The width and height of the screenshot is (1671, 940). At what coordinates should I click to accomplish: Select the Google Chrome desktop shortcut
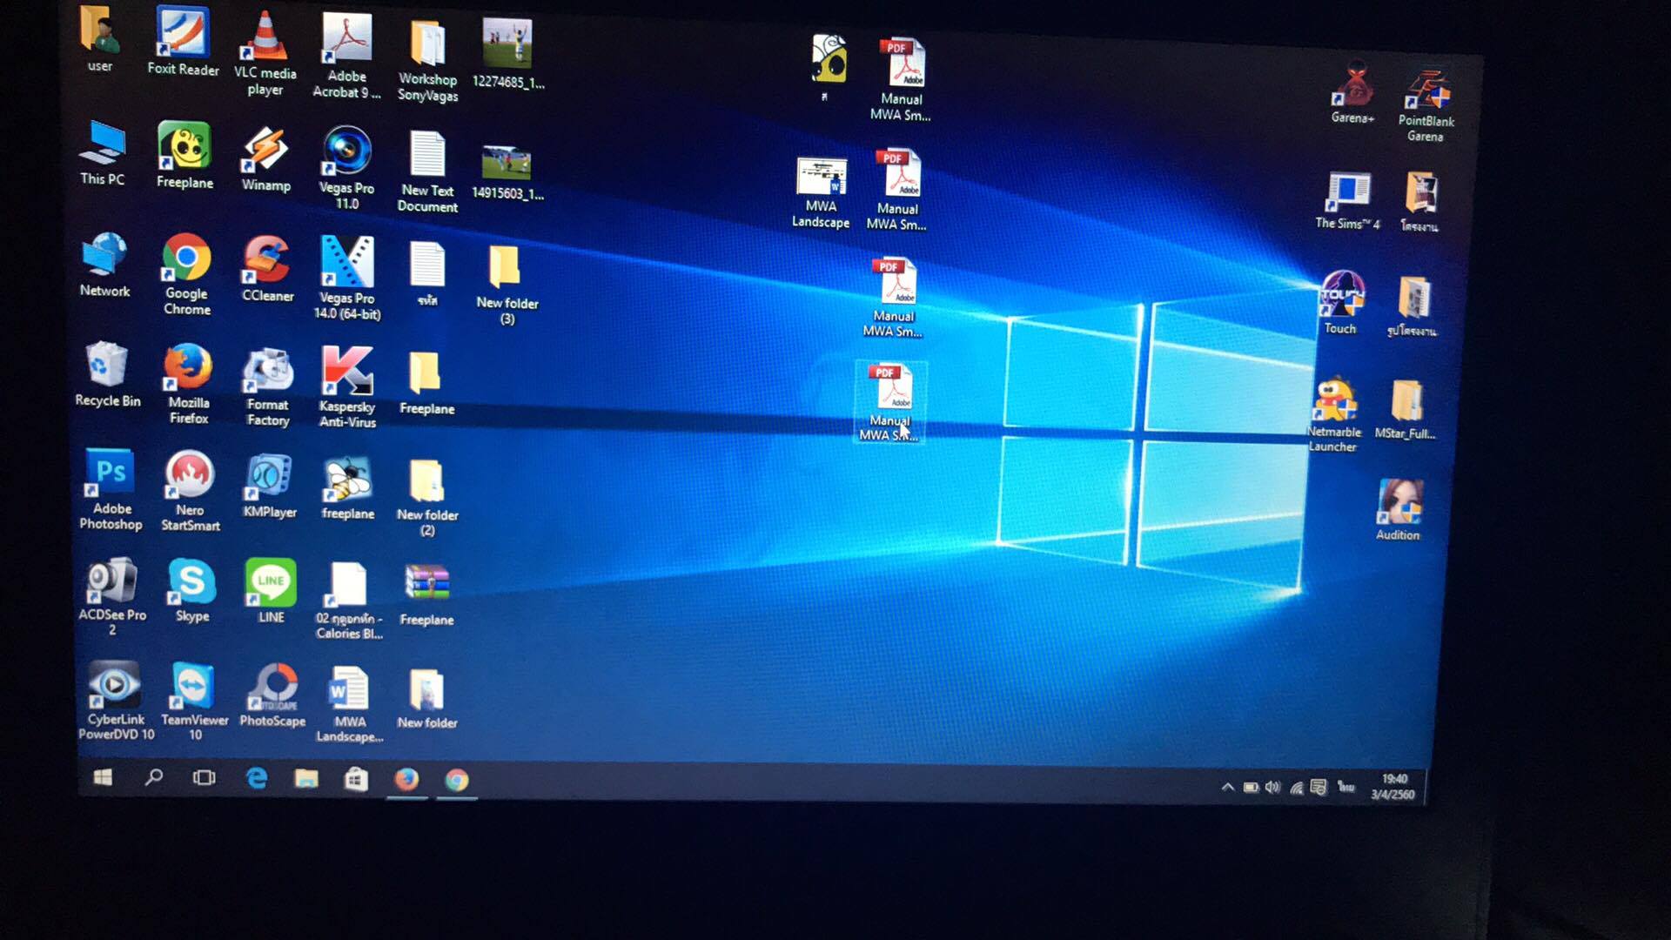186,259
